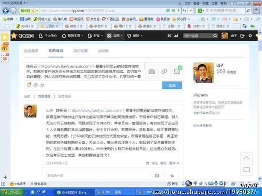Select the 山子的 browser tab
Screen dimensions: 262x196
49,26
